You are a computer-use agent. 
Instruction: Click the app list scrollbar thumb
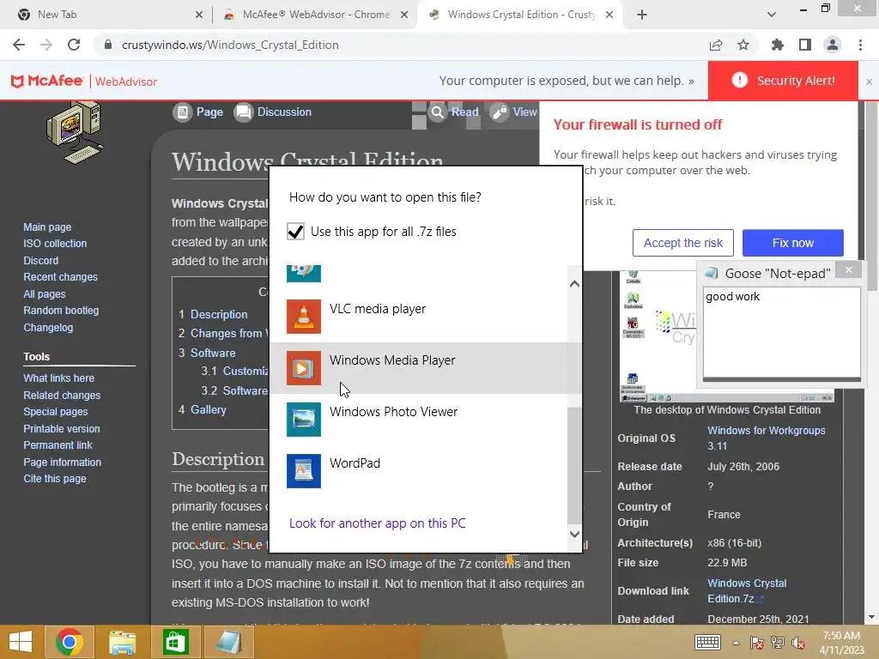click(x=574, y=464)
